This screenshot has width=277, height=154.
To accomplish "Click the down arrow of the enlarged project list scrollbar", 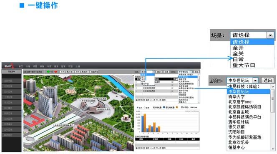I will click(x=273, y=149).
